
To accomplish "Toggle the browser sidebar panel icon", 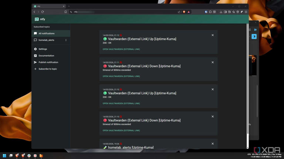I will (225, 12).
